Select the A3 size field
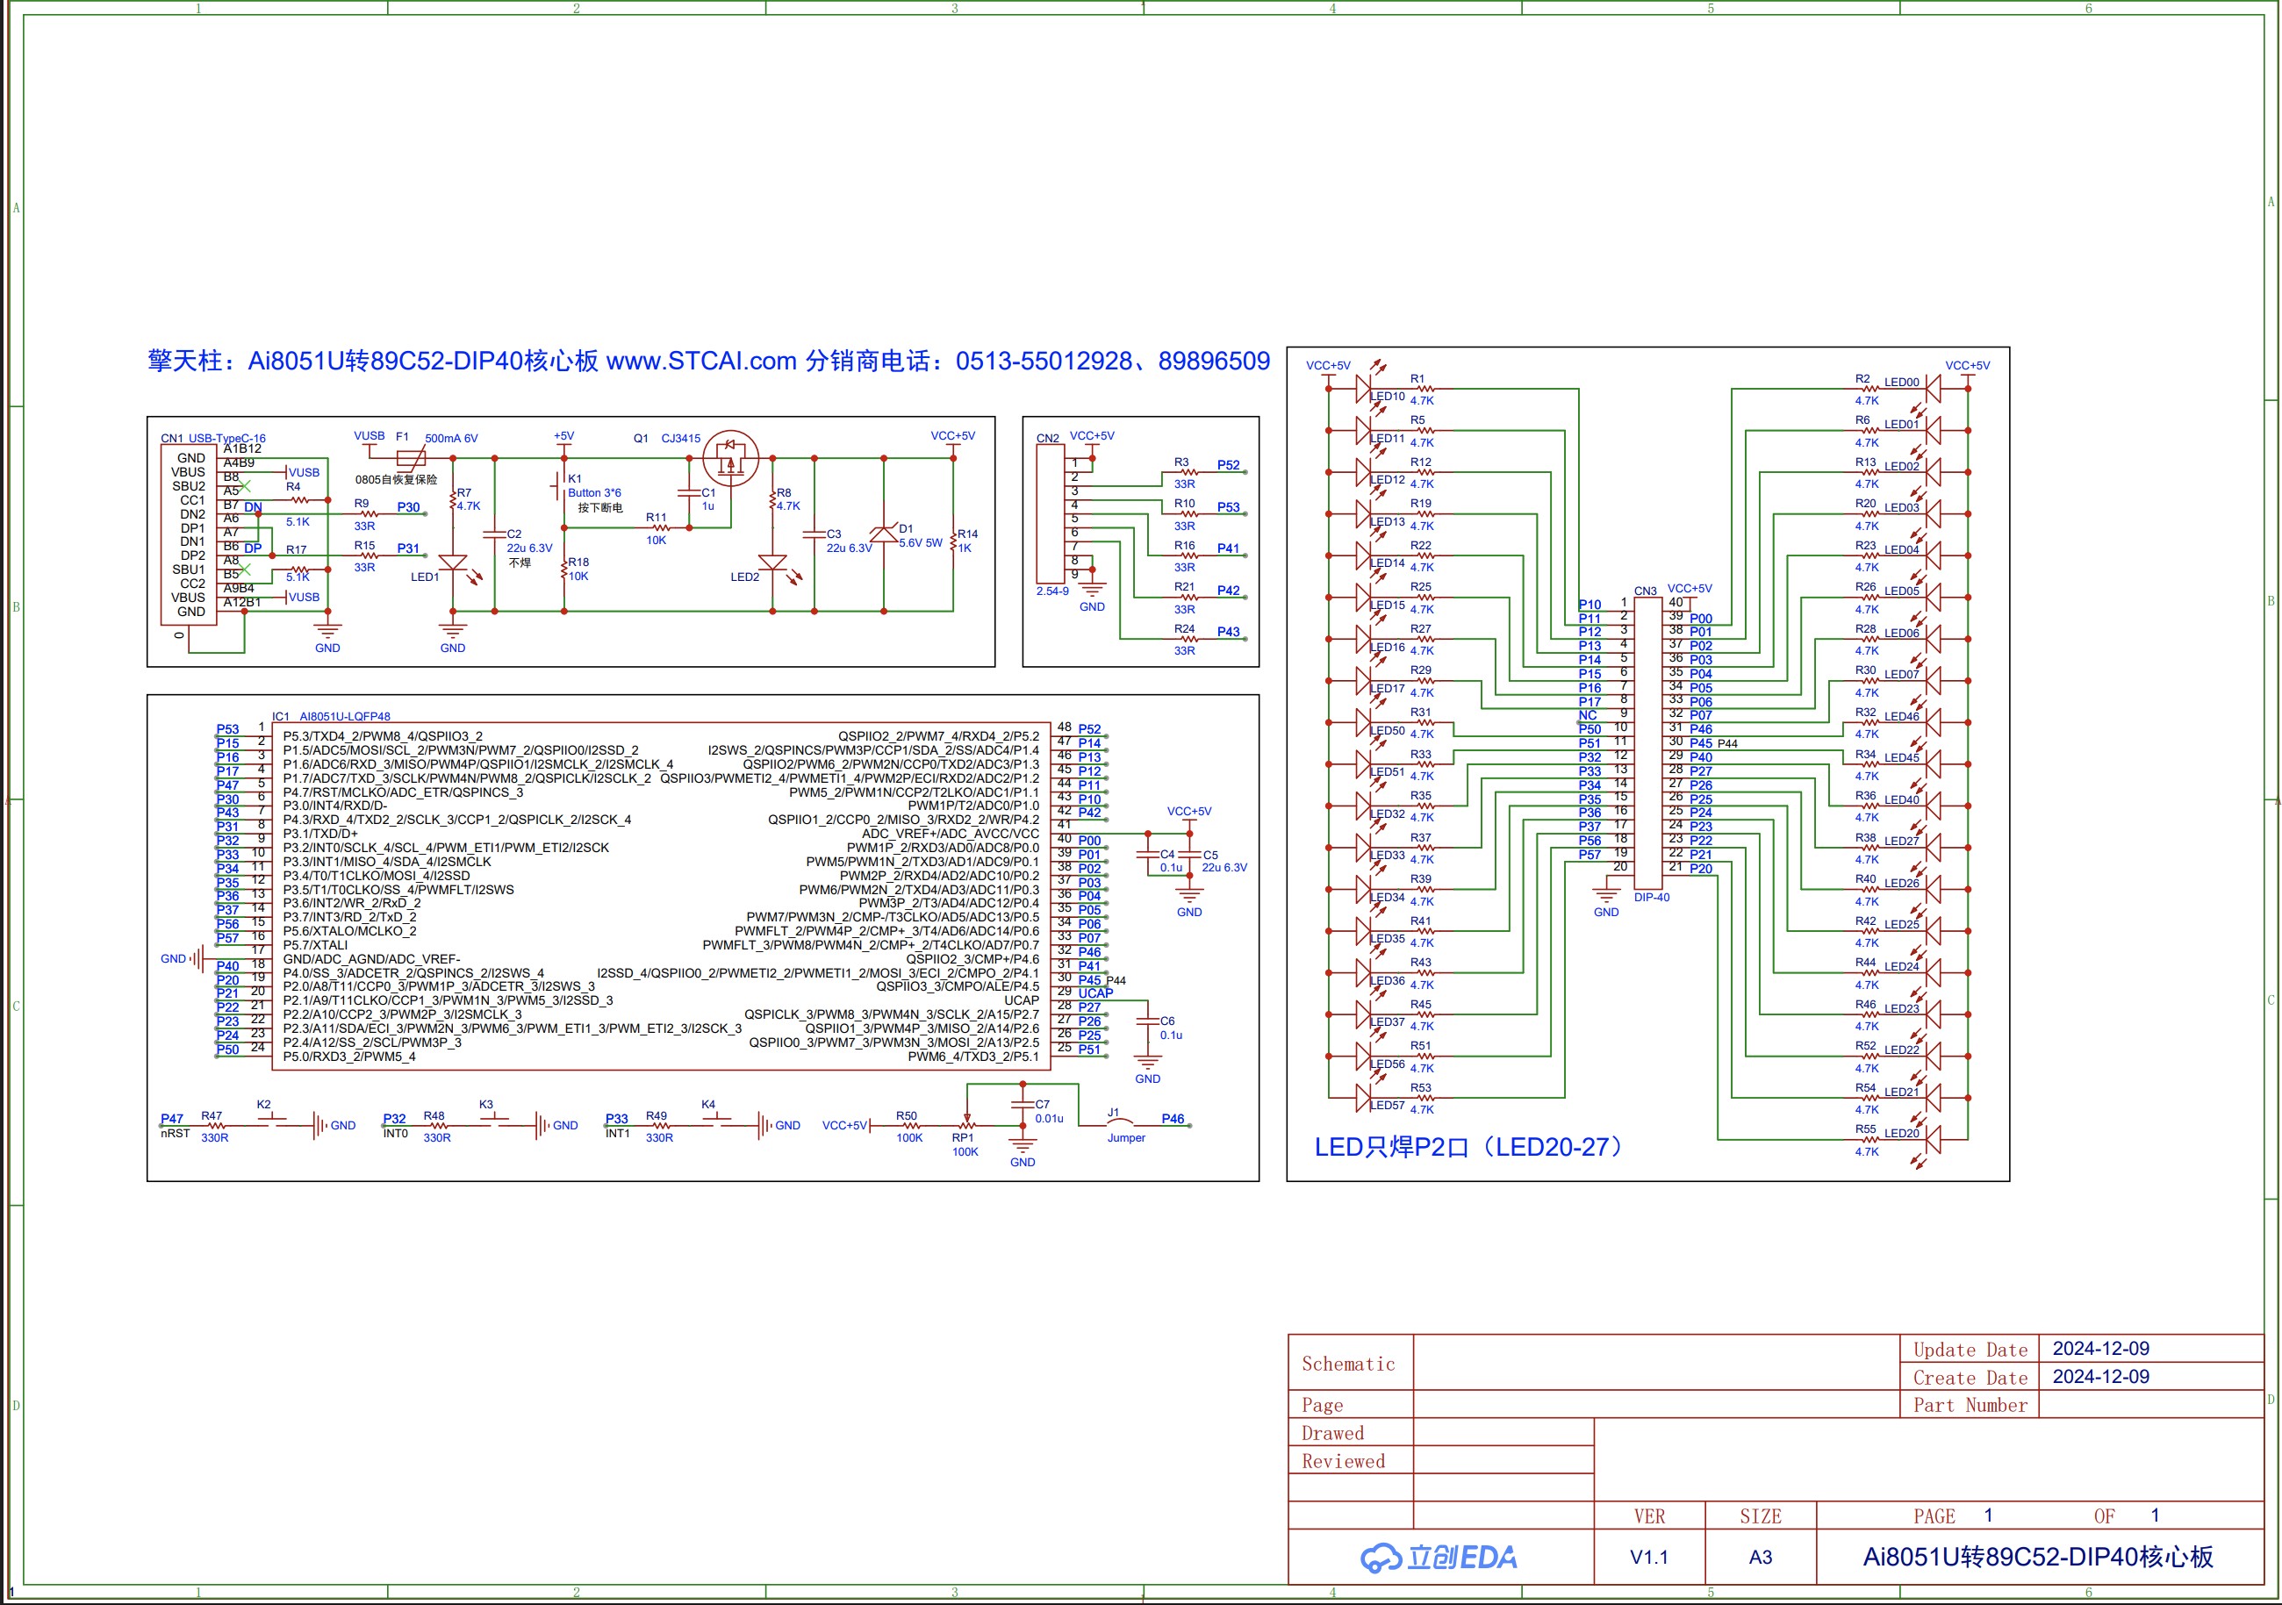 1760,1558
